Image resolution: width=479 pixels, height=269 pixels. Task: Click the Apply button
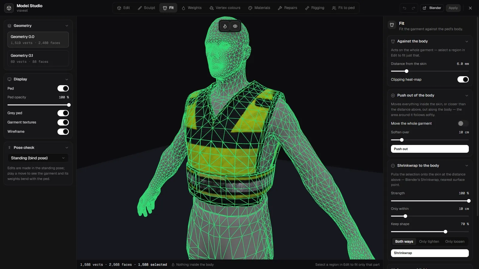[x=453, y=8]
